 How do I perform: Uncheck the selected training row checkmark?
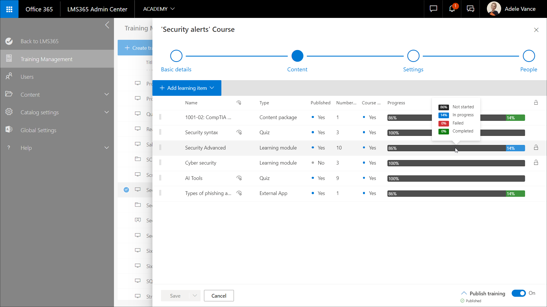(x=126, y=190)
